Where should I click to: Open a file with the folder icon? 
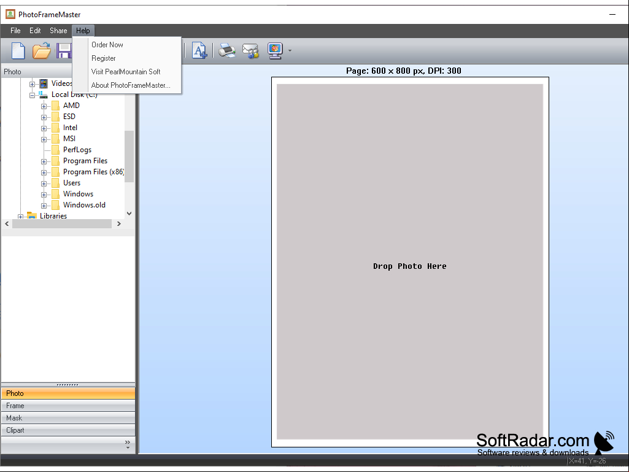pos(41,50)
